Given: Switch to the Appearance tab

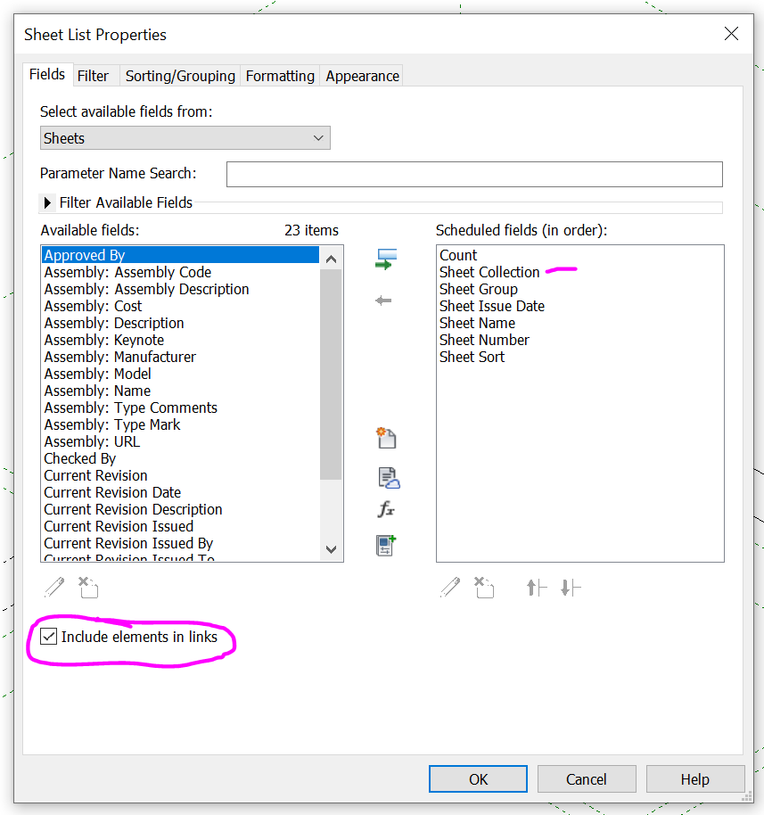Looking at the screenshot, I should pyautogui.click(x=360, y=75).
